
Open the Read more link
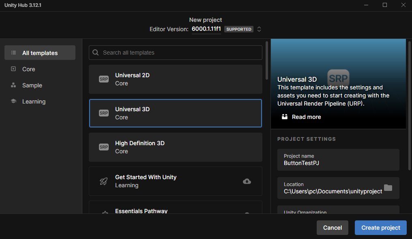coord(307,117)
